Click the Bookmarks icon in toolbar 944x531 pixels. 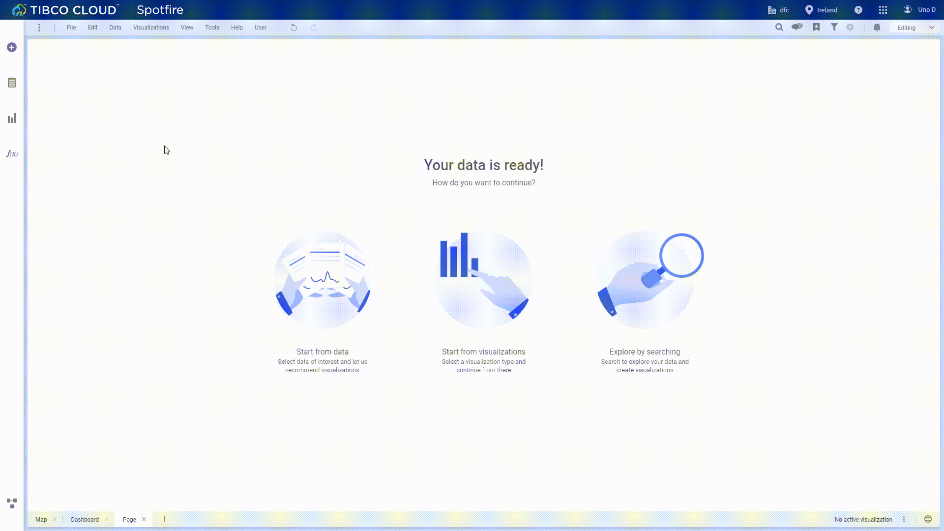tap(816, 27)
